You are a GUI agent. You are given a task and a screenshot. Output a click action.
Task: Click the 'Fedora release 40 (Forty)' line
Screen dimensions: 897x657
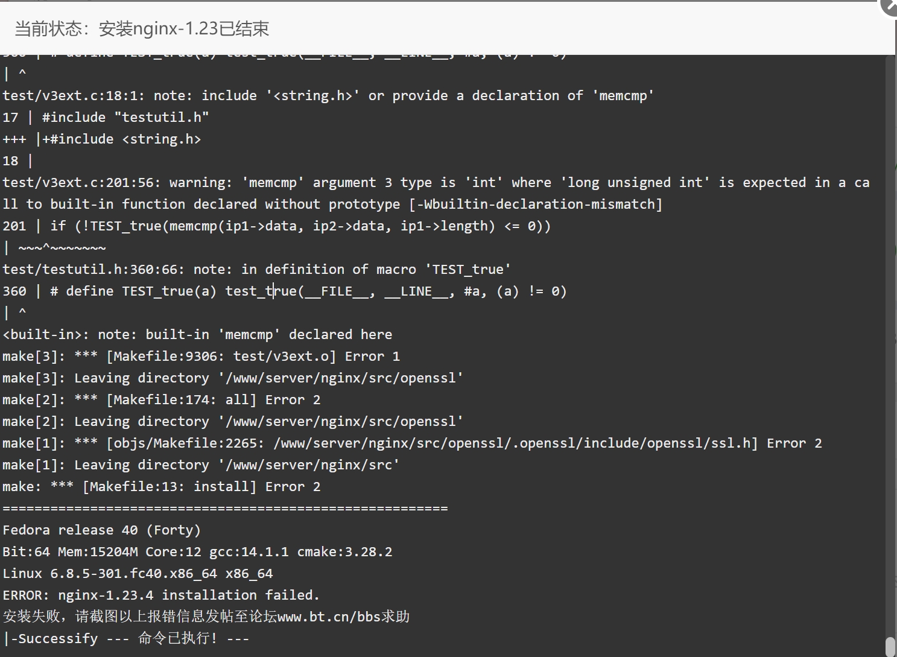tap(101, 530)
